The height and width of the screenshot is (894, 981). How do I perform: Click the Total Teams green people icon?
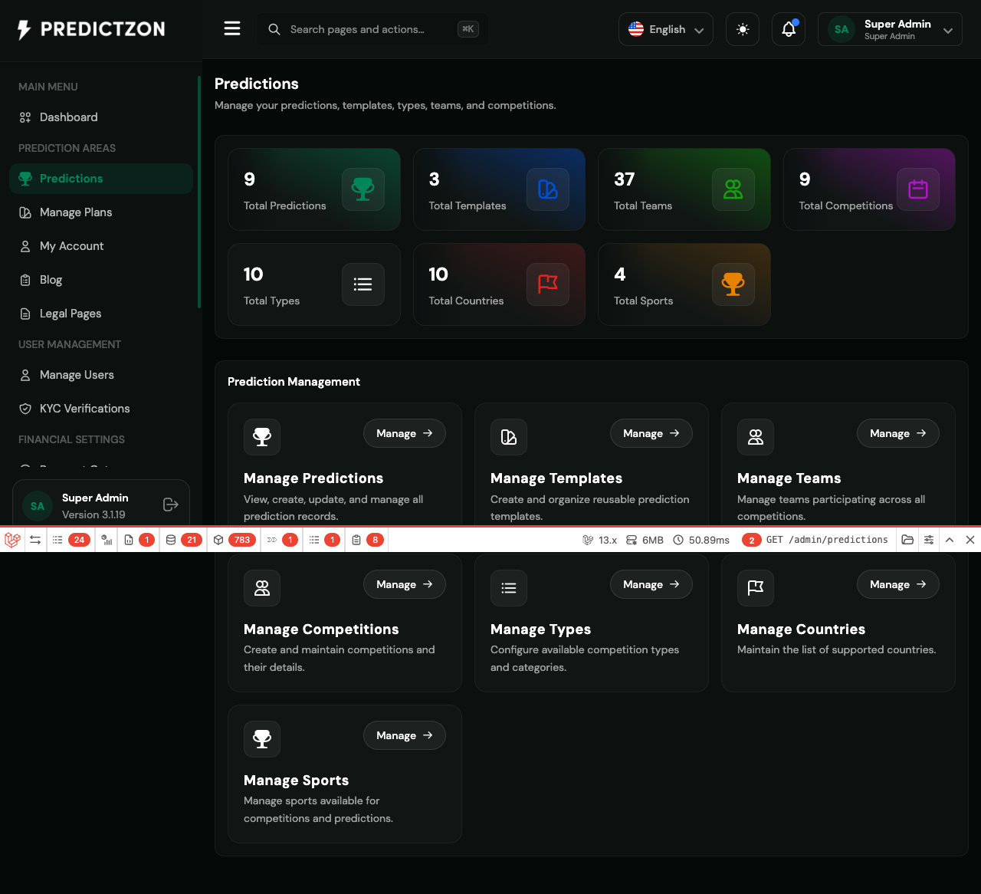733,189
